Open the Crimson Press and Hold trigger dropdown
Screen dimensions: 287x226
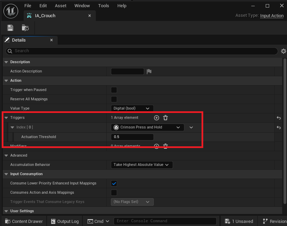coord(148,127)
